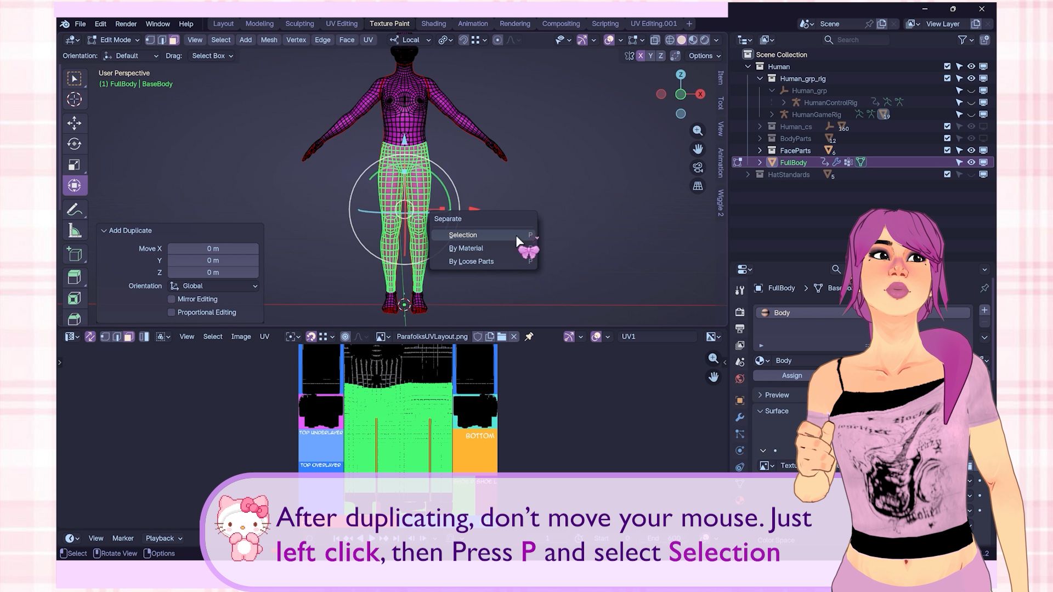Screen dimensions: 1053x592
Task: Click the Assign material button
Action: (x=791, y=375)
